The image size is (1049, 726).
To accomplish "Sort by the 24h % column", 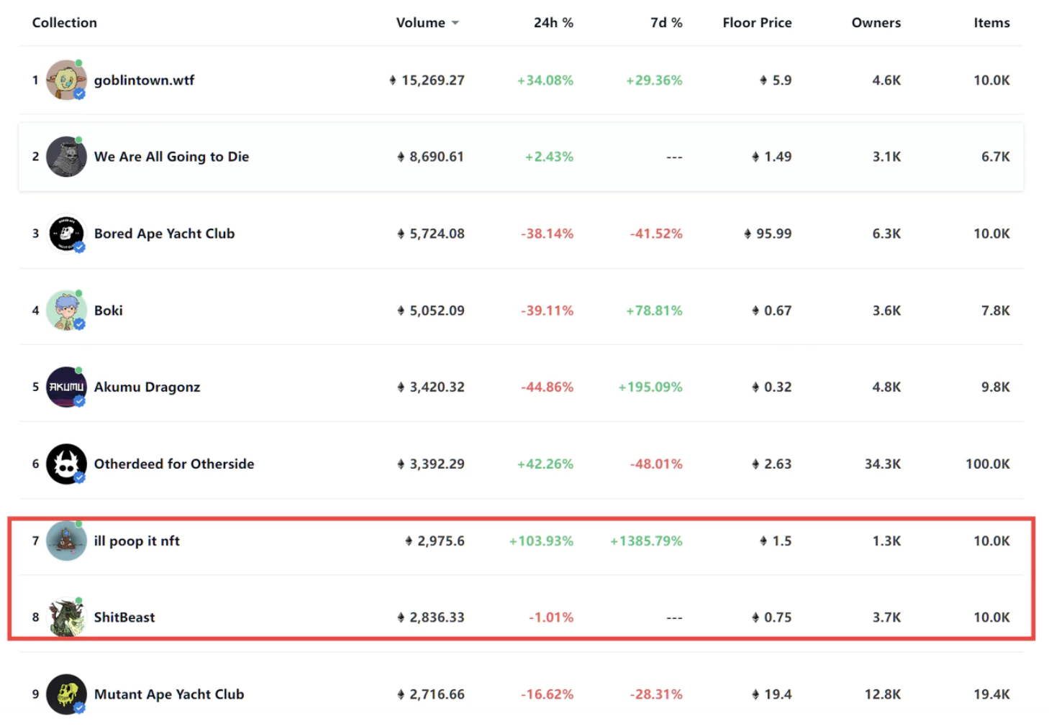I will point(553,23).
